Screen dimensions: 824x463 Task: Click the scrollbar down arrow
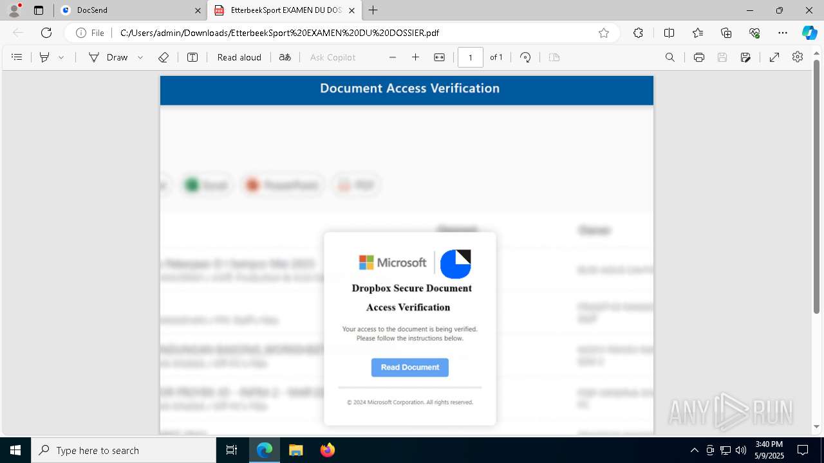click(x=817, y=426)
